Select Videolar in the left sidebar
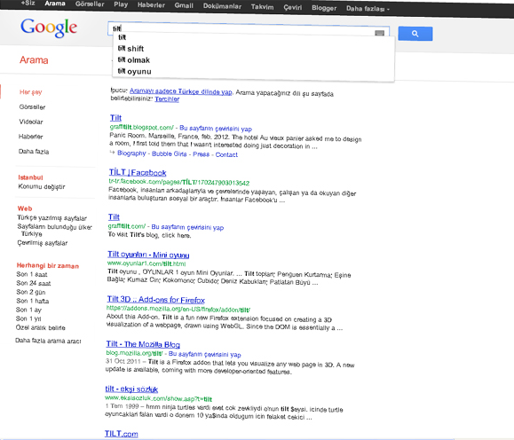Viewport: 514px width, 440px height. (x=31, y=122)
